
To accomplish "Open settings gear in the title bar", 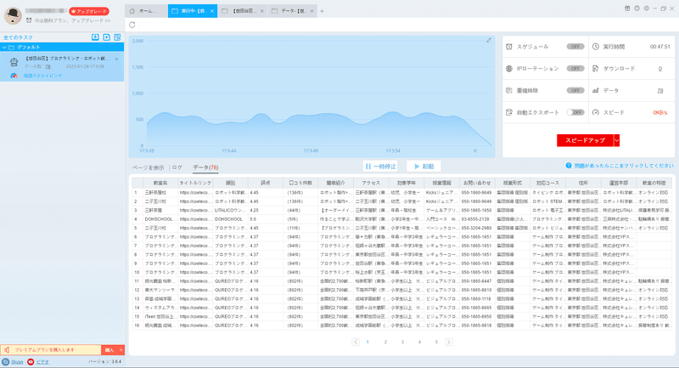I will click(647, 8).
